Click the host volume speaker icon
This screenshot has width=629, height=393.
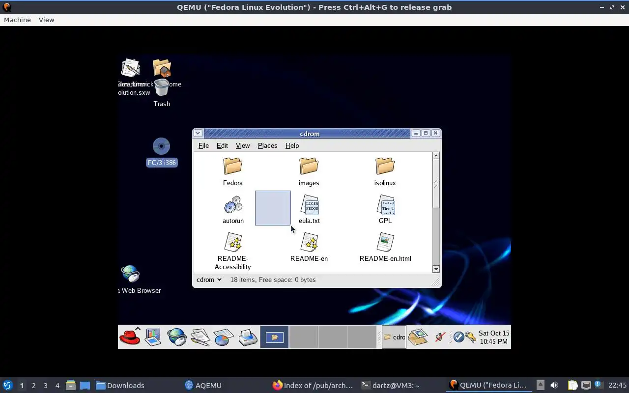[x=554, y=385]
